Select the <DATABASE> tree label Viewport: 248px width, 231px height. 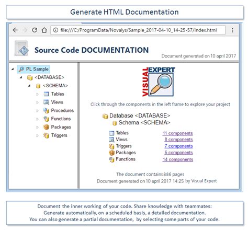(x=49, y=77)
